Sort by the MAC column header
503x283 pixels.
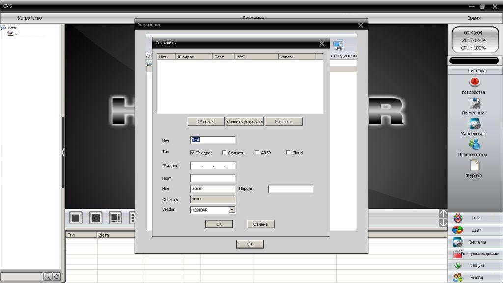coord(256,57)
